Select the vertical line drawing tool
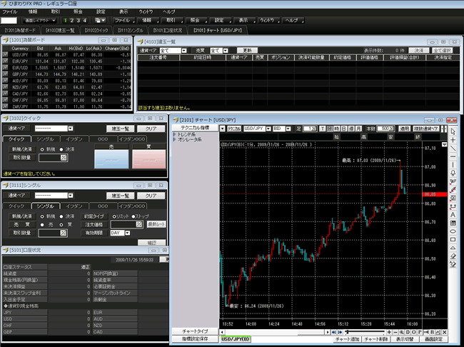The width and height of the screenshot is (464, 347). tap(453, 165)
